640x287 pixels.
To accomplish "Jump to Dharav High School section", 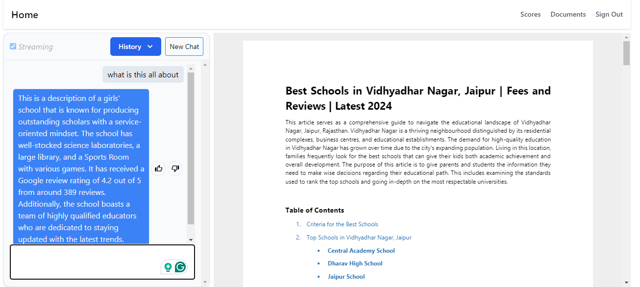I will click(355, 263).
